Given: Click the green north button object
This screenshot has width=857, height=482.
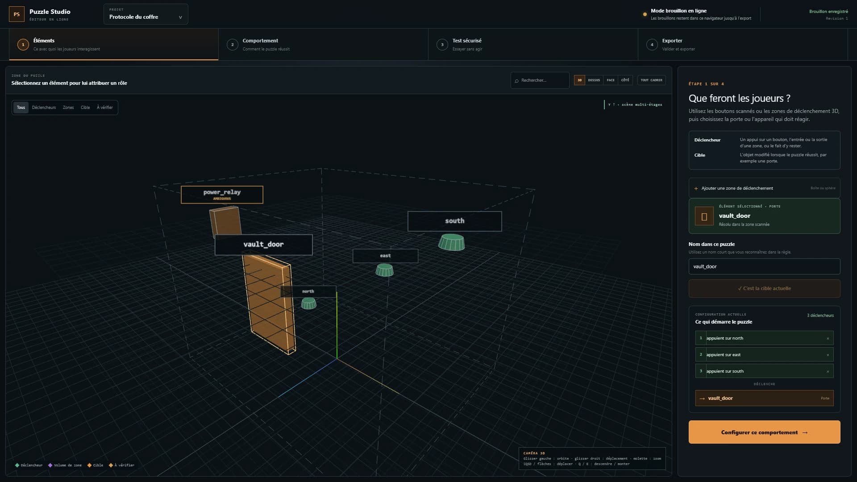Looking at the screenshot, I should [308, 304].
